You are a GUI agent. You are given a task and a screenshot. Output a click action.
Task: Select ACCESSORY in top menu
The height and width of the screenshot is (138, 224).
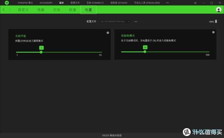pyautogui.click(x=46, y=3)
